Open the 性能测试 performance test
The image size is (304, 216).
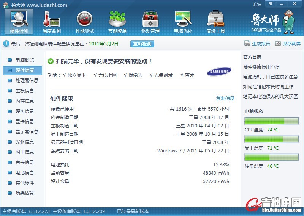[84, 22]
